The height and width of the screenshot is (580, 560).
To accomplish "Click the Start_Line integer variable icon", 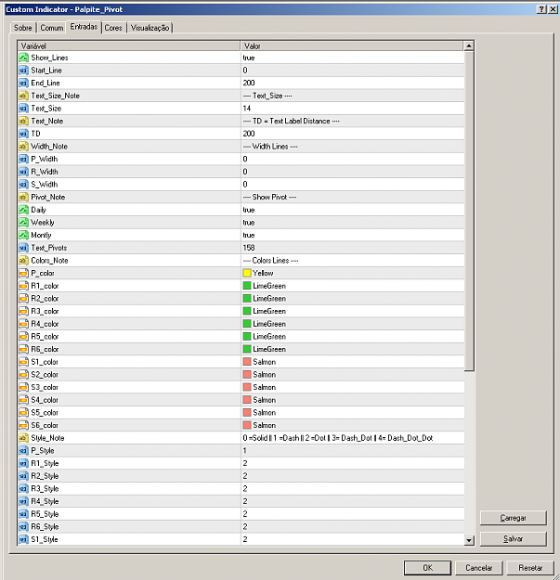I will click(24, 71).
